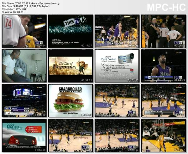This screenshot has width=188, height=154.
Task: Select the thumbnail timestamped 00:08:44
Action: pyautogui.click(x=24, y=31)
